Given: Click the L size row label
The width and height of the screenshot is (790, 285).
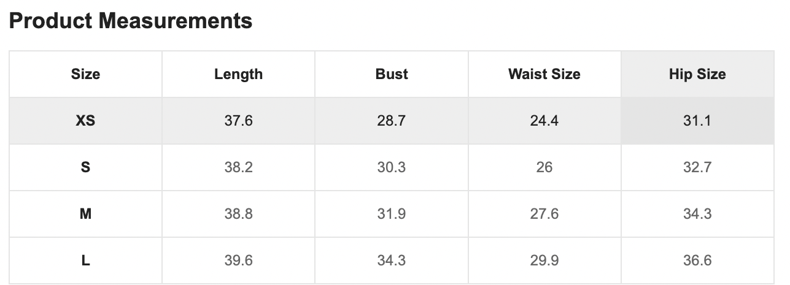Looking at the screenshot, I should click(x=85, y=260).
